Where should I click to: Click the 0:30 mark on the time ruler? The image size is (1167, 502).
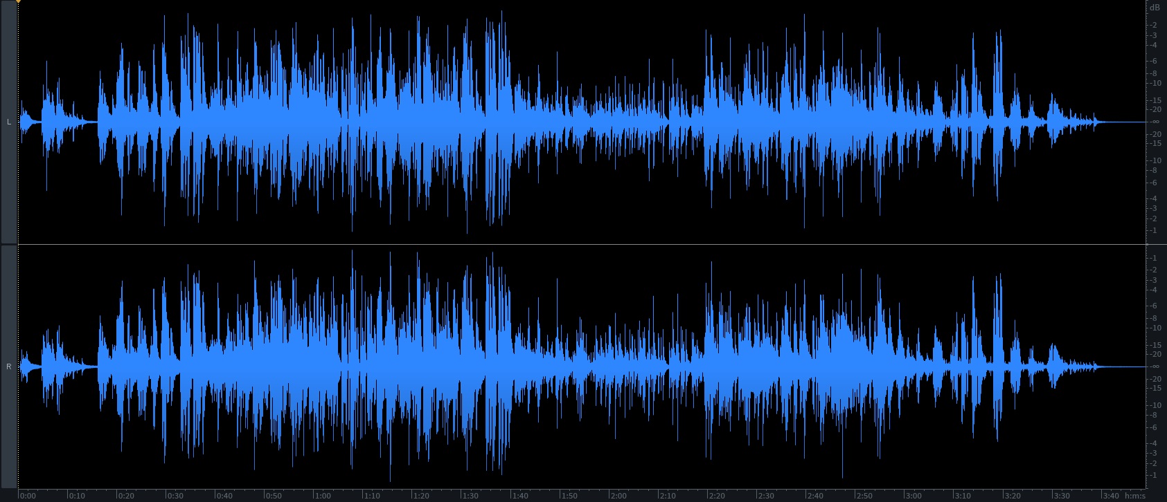[175, 496]
